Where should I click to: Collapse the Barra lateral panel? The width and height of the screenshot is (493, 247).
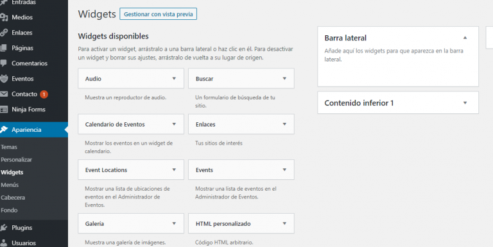[x=465, y=38]
